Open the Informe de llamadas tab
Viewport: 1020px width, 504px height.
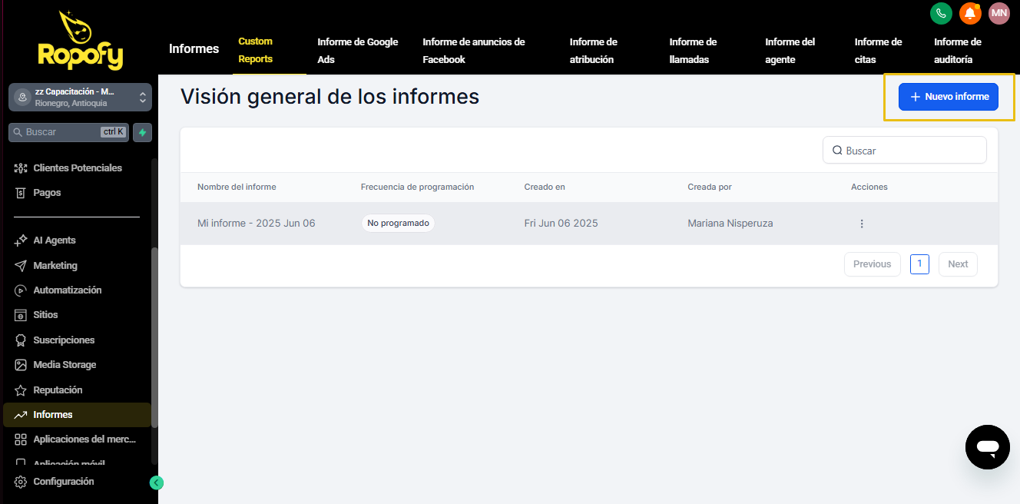[x=694, y=51]
